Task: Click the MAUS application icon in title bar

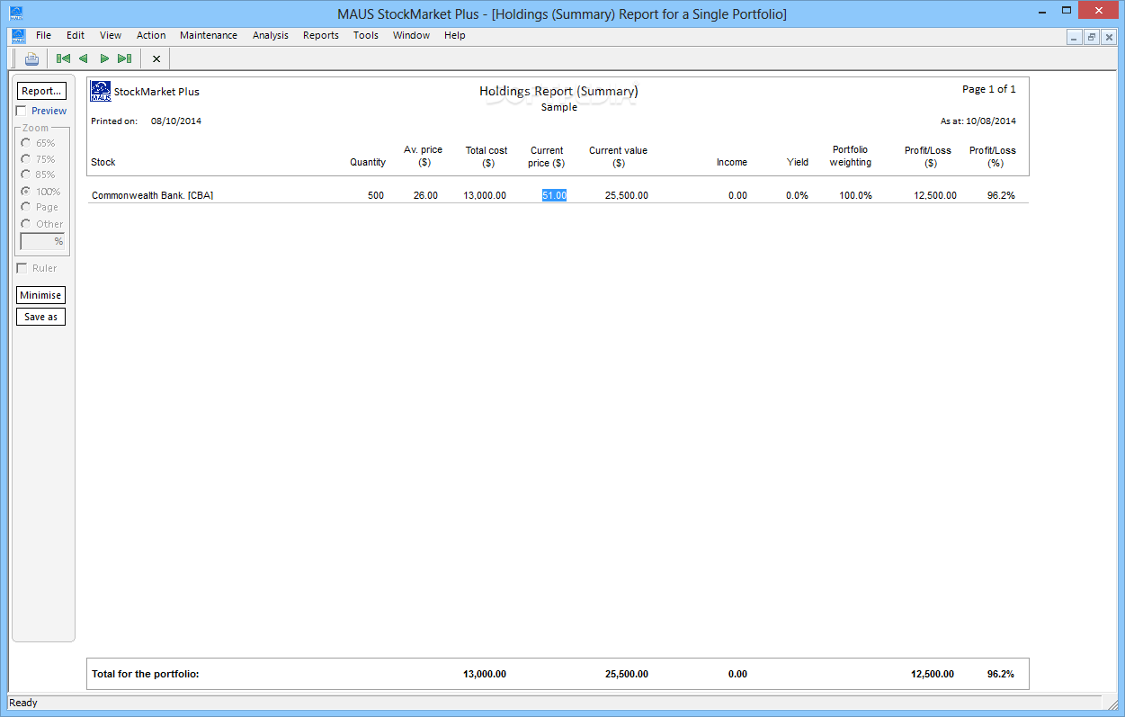Action: [x=16, y=13]
